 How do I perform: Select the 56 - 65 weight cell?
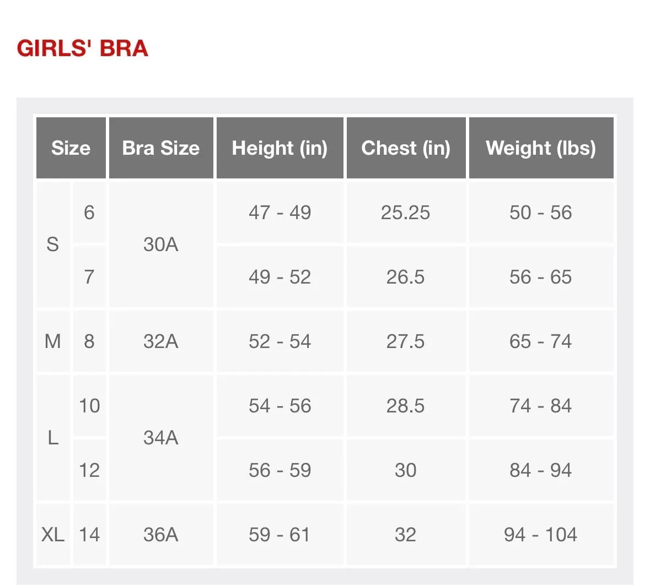point(541,277)
